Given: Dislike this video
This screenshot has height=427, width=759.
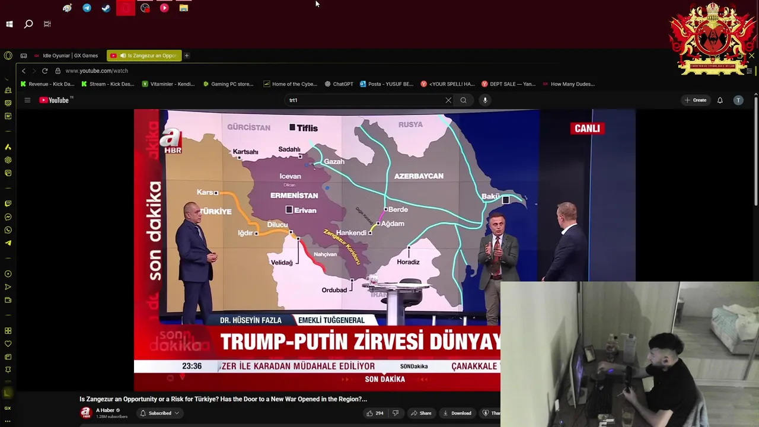Looking at the screenshot, I should [396, 413].
